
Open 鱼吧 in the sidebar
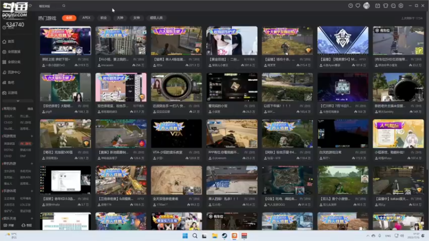click(x=9, y=82)
